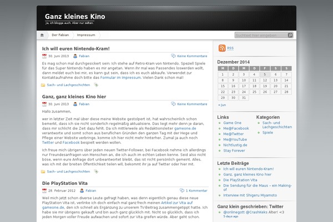Open Interview mit Shigeru Miyamoto
This screenshot has height=222, width=333.
pyautogui.click(x=250, y=195)
